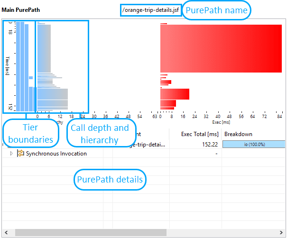Click the Synchronous Invocation icon
The image size is (287, 238).
pos(20,153)
